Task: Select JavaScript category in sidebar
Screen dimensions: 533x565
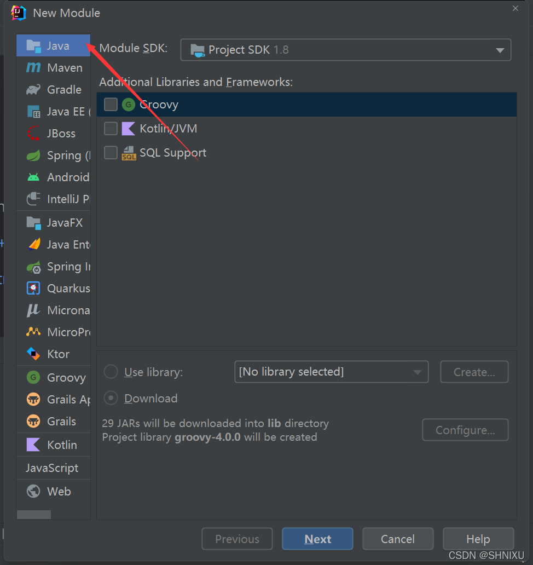Action: [x=52, y=468]
